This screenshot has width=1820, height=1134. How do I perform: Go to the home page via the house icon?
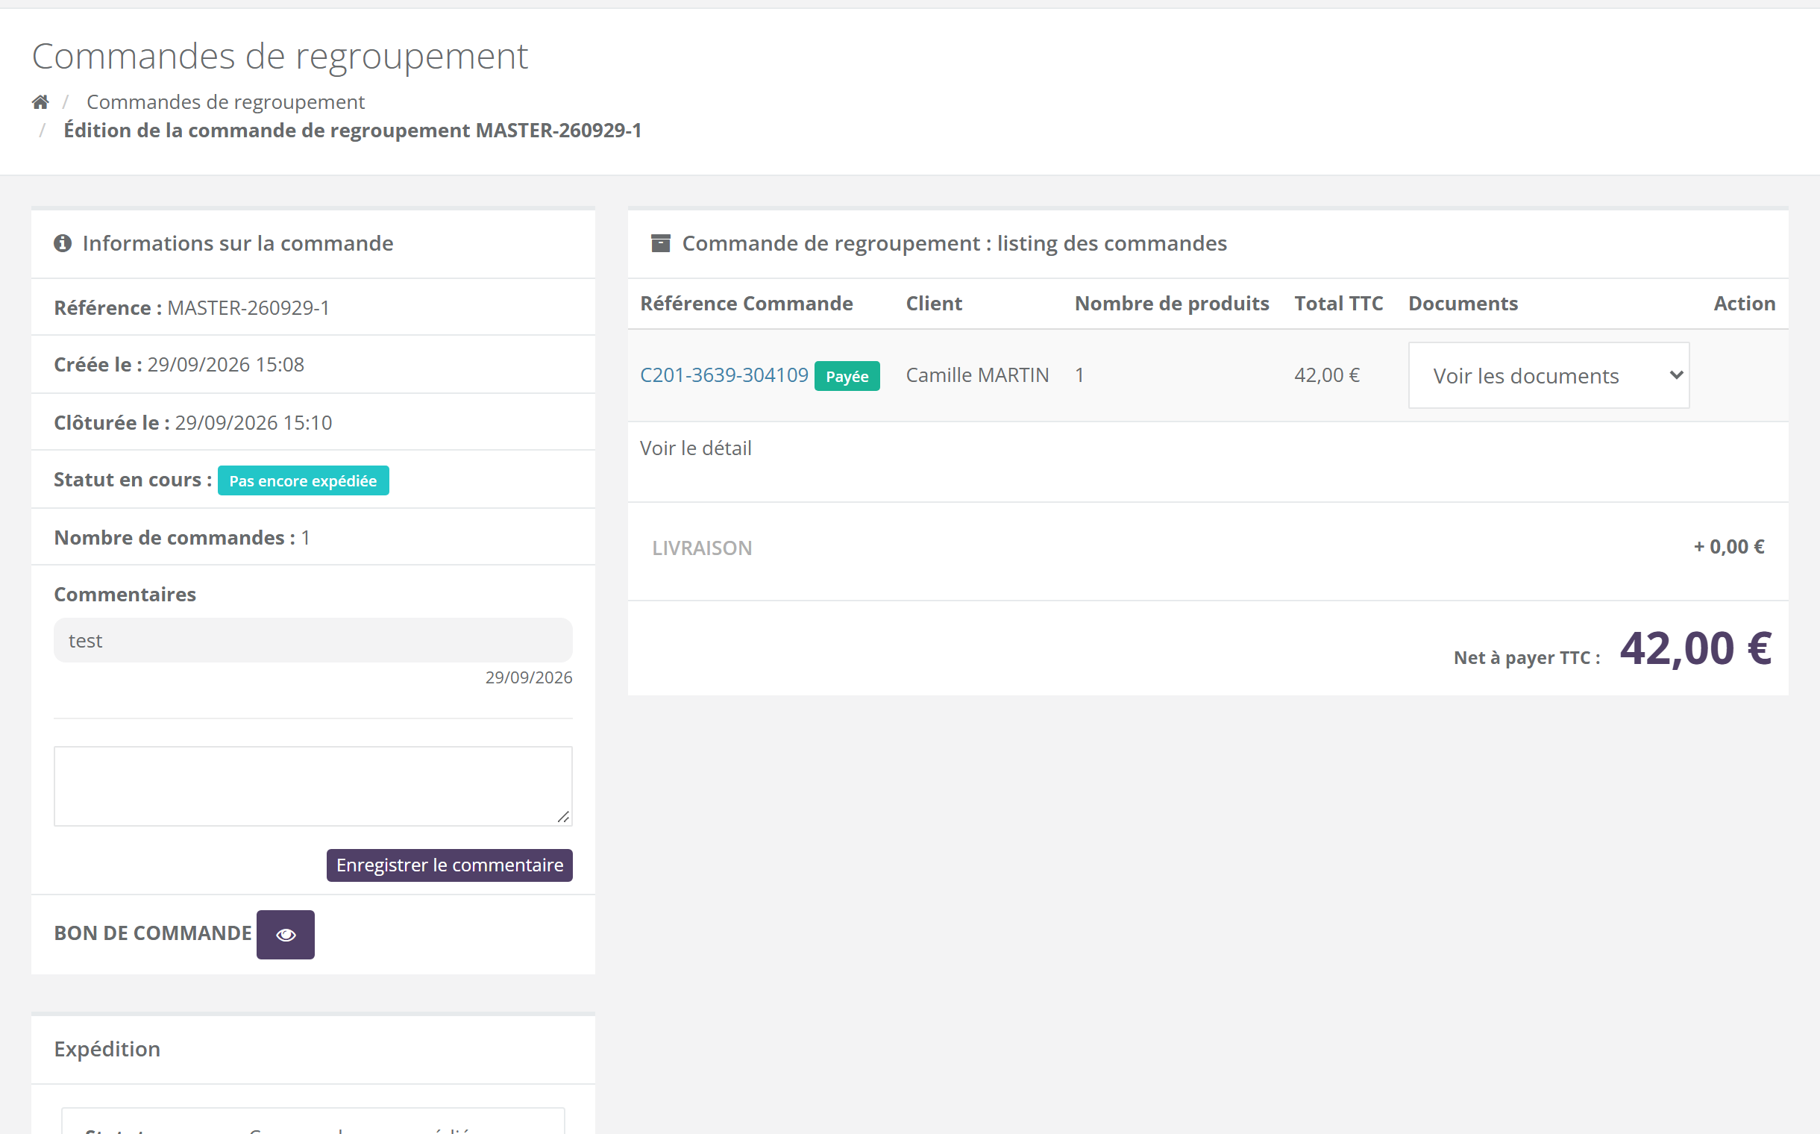click(40, 102)
